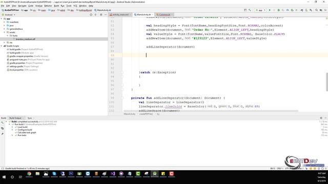Switch to the MainActivity.kt editor tab
Image resolution: width=328 pixels, height=184 pixels.
[143, 15]
